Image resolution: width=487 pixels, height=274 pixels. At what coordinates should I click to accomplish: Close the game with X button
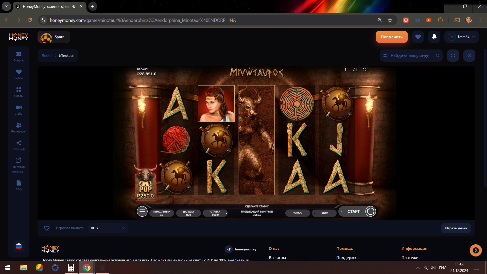point(469,56)
